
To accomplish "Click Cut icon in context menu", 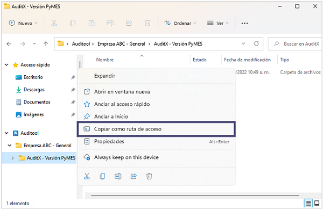I will click(87, 176).
